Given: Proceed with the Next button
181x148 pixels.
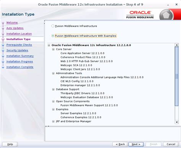Looking at the screenshot, I should pyautogui.click(x=136, y=144).
